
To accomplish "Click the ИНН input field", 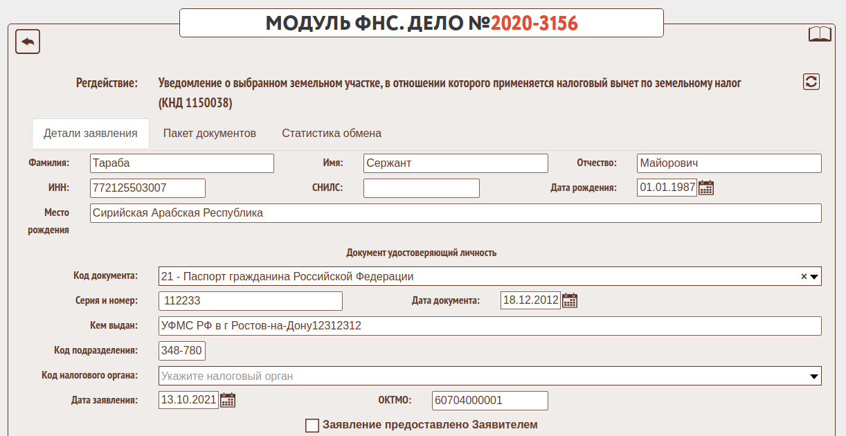I will point(147,188).
